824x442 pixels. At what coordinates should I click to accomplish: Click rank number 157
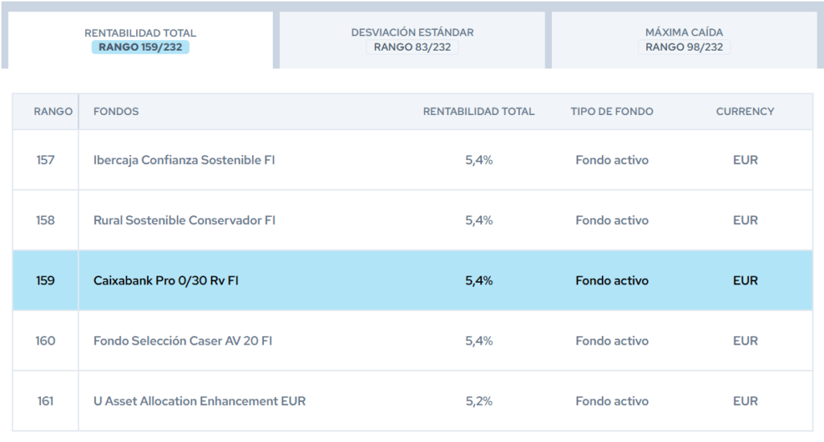(45, 160)
